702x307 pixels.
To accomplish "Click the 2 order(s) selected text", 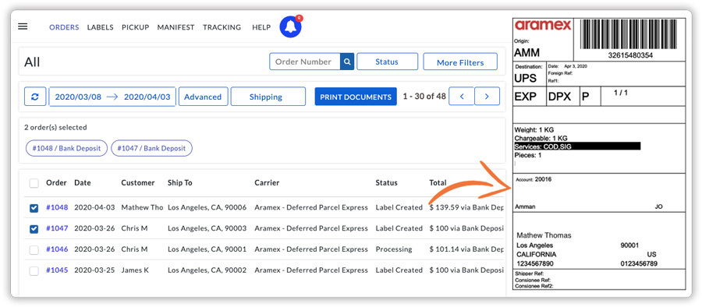I will point(55,128).
